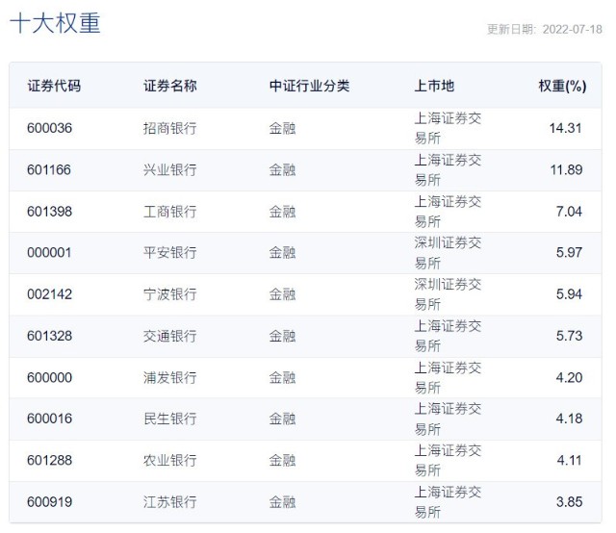The height and width of the screenshot is (533, 616).
Task: Click the 上市地 column header
Action: pos(434,86)
